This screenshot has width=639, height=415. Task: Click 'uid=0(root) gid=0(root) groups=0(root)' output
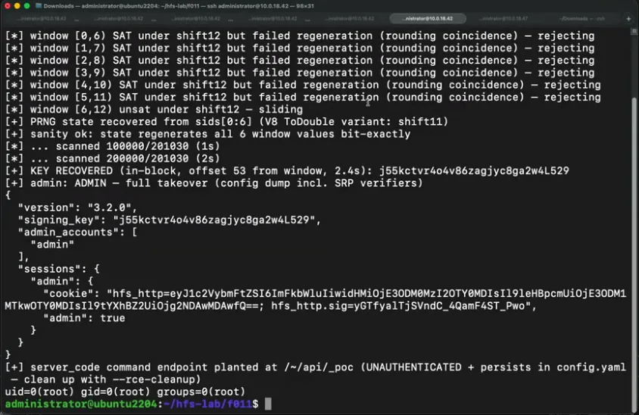click(125, 392)
